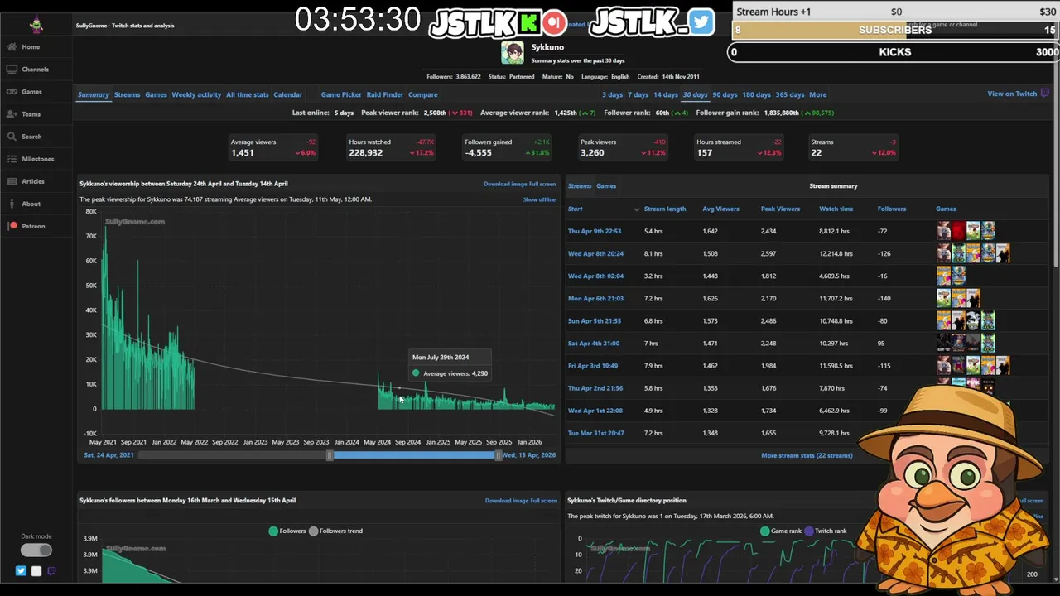Switch to Streams tab in top navigation
1060x596 pixels.
pyautogui.click(x=127, y=94)
